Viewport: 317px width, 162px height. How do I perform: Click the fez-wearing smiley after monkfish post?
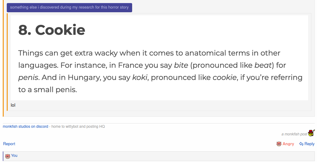[x=311, y=133]
